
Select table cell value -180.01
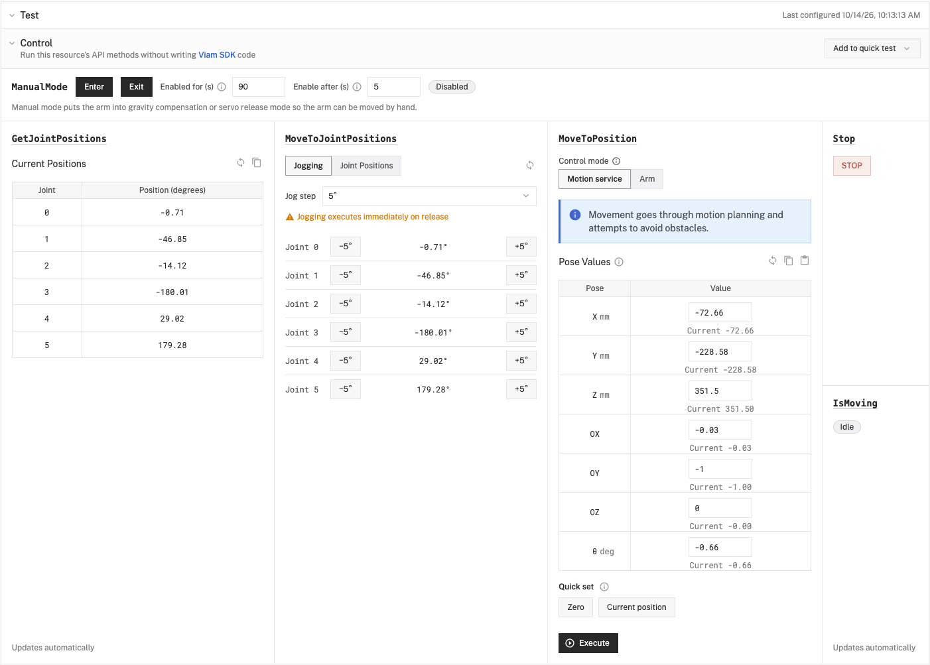pyautogui.click(x=172, y=292)
